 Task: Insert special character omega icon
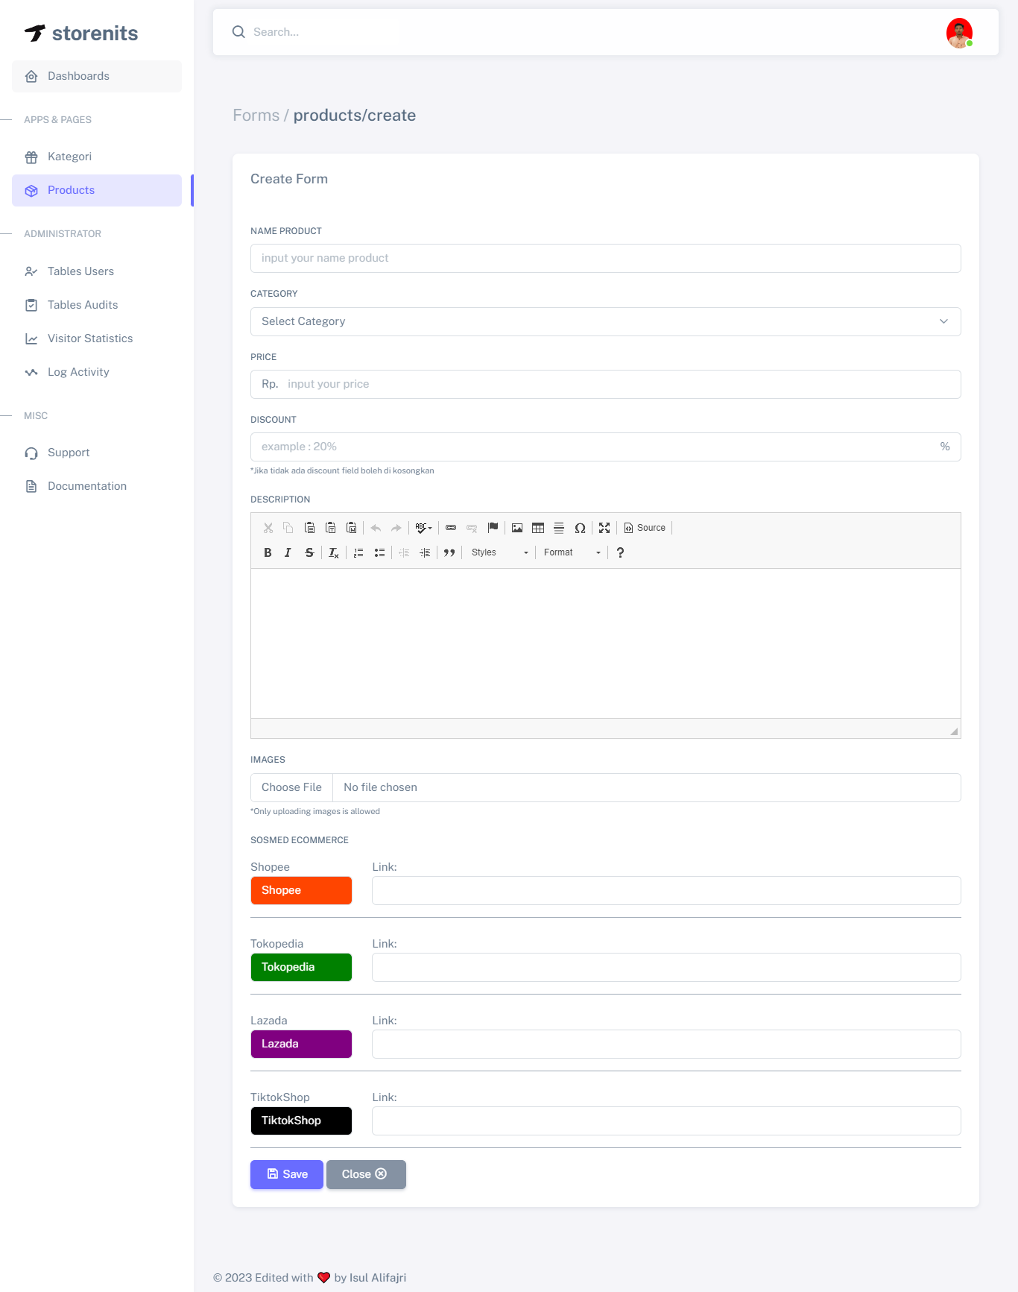pyautogui.click(x=580, y=528)
